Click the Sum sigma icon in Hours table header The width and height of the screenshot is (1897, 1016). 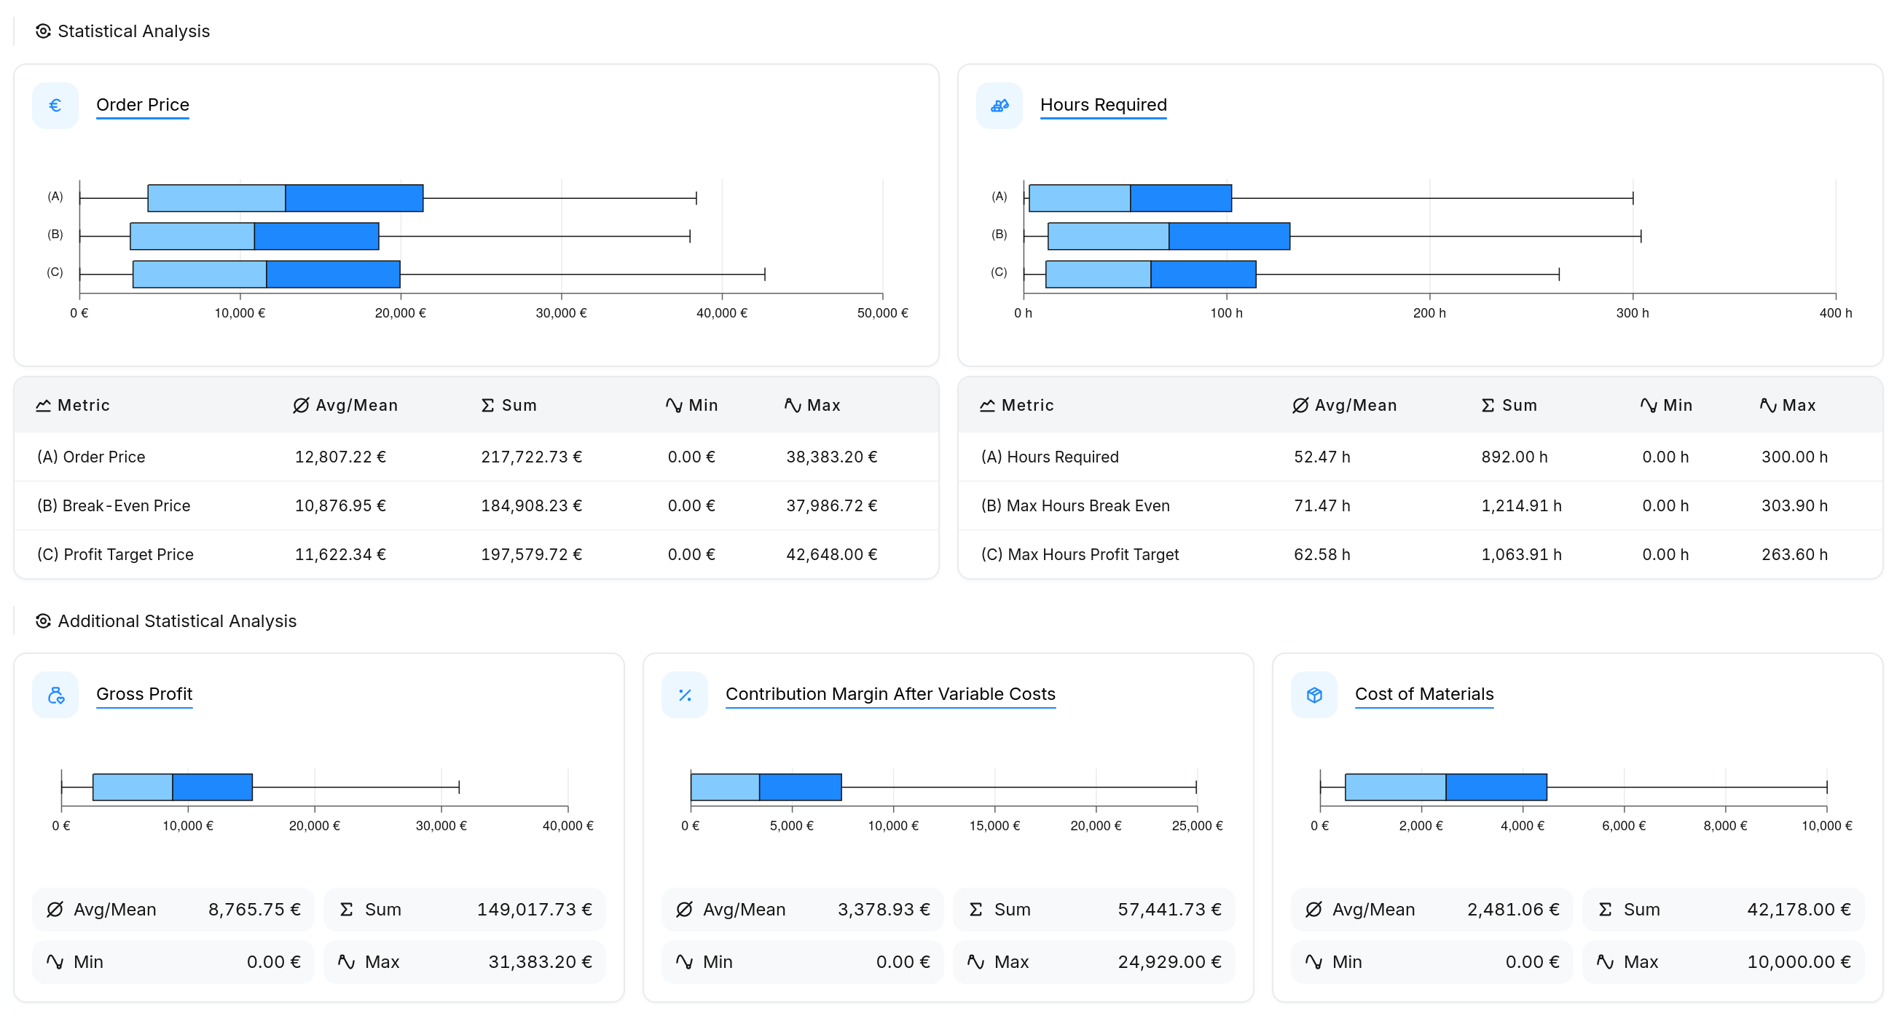(1488, 405)
